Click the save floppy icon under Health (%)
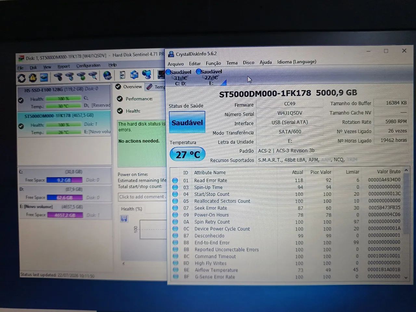Viewport: 416px width, 312px height. pyautogui.click(x=124, y=218)
